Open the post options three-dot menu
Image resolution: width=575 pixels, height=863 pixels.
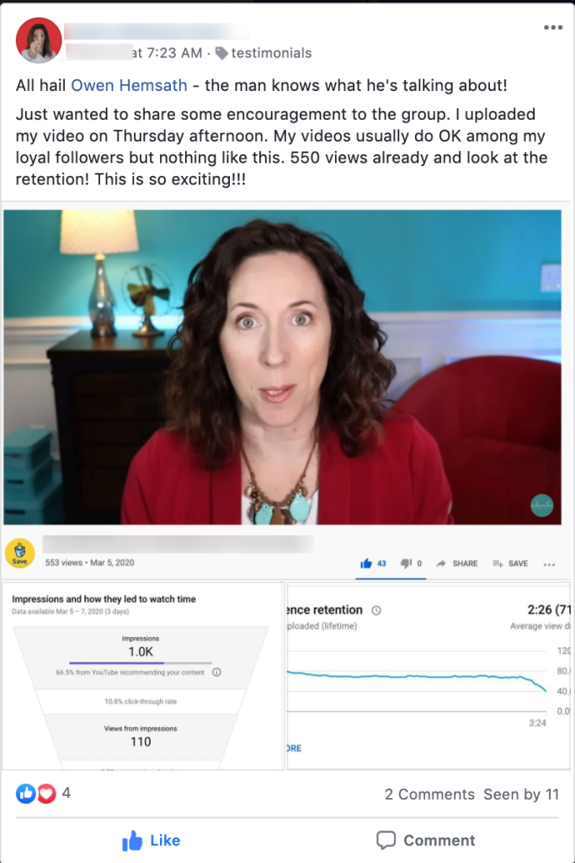pos(552,28)
